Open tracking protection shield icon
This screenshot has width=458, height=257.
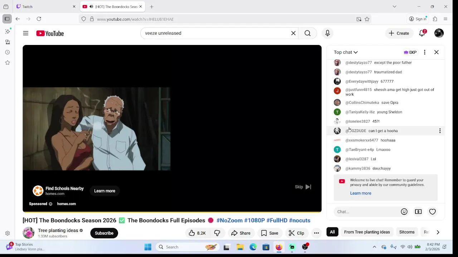pyautogui.click(x=84, y=19)
